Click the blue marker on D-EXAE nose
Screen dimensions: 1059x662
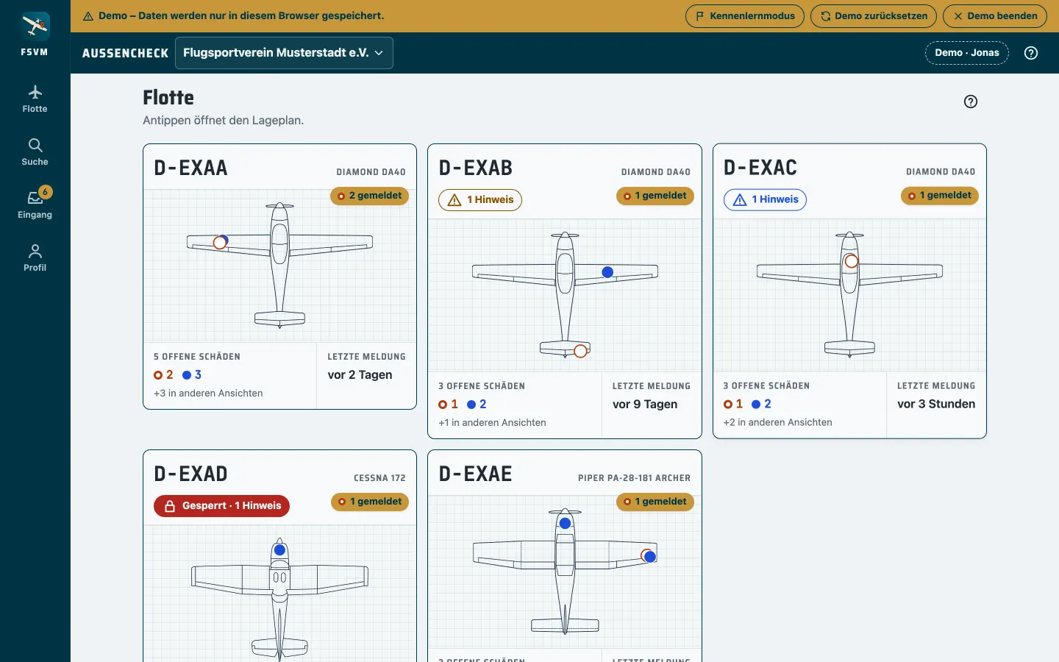click(565, 524)
